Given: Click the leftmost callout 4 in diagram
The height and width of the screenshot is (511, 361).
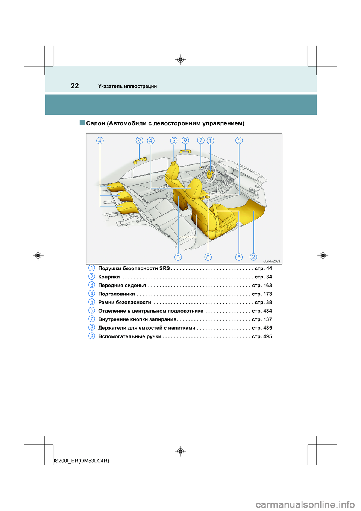Looking at the screenshot, I should point(100,141).
